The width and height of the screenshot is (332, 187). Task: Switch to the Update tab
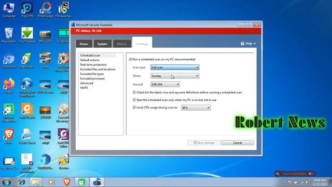point(103,44)
